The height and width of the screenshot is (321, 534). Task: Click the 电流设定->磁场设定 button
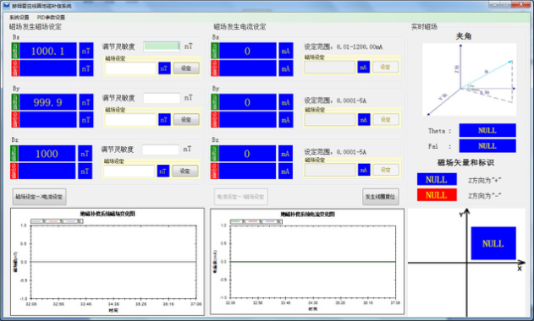click(241, 197)
